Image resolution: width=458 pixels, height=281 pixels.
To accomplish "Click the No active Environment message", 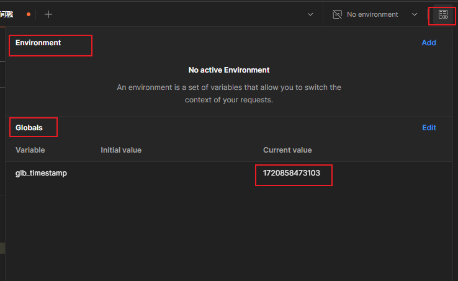I will coord(229,70).
